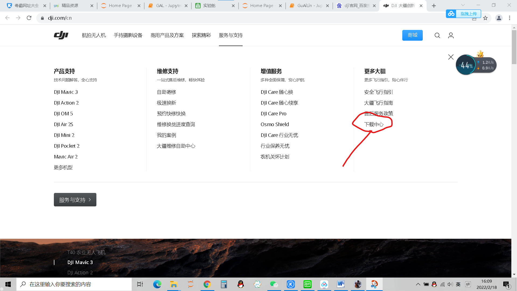Open the 商用产品及方案 menu
The height and width of the screenshot is (291, 517).
tap(167, 35)
